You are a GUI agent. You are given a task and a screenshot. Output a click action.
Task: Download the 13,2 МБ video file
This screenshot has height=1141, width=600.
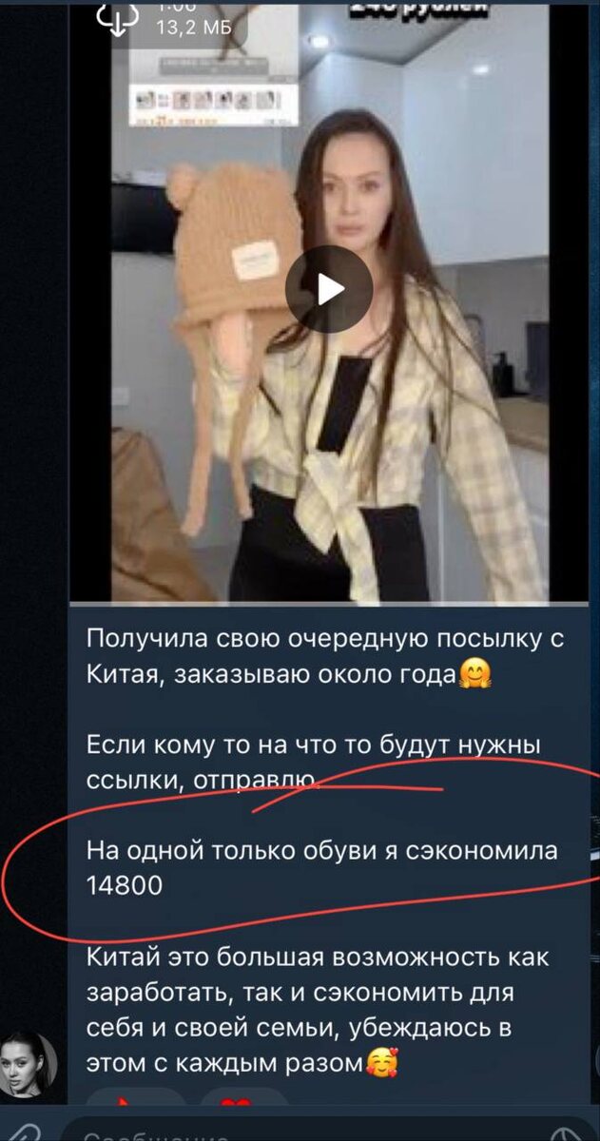point(118,22)
